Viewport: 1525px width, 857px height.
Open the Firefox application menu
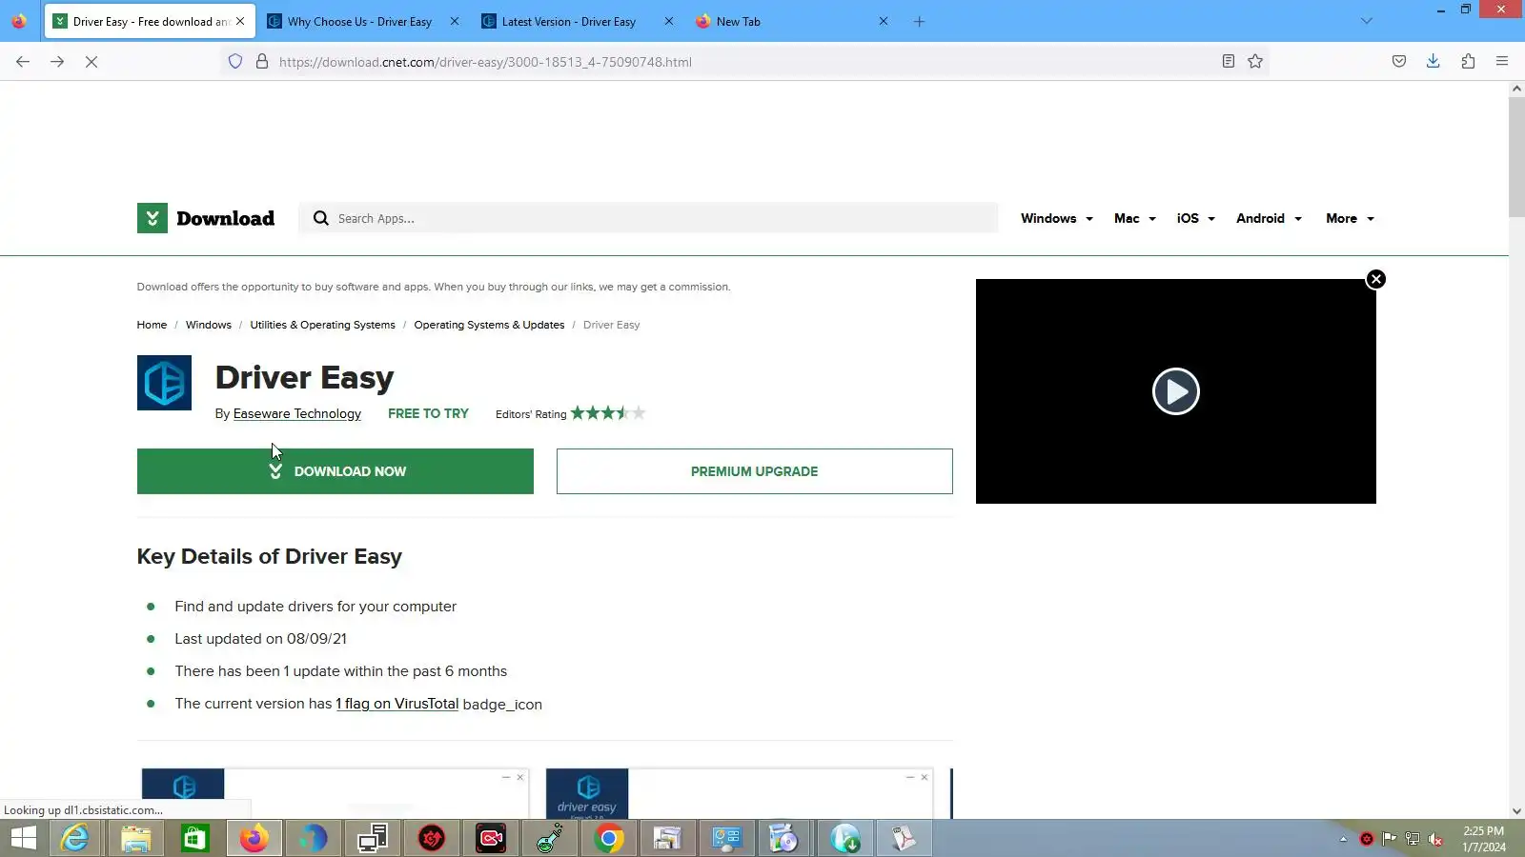pyautogui.click(x=1502, y=62)
